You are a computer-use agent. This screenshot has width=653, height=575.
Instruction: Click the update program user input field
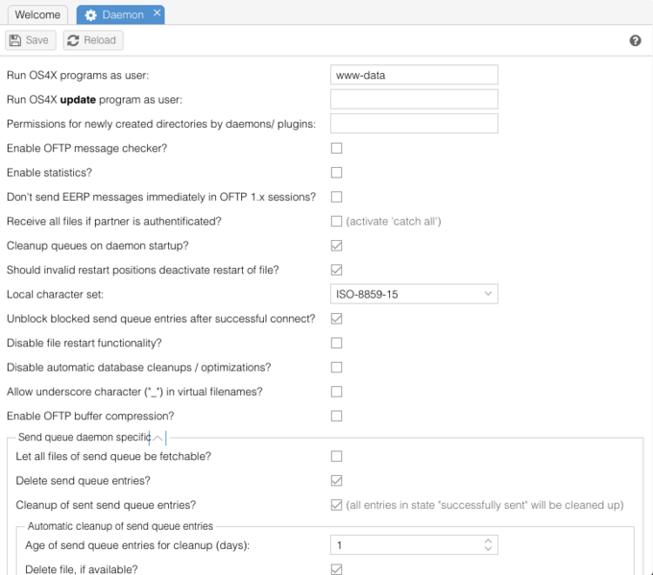click(413, 99)
